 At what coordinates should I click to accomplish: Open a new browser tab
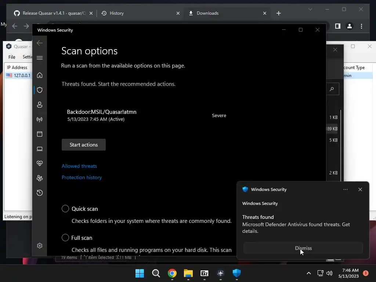(x=279, y=14)
